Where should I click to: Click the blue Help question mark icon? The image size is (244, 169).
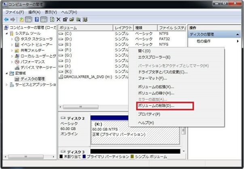point(37,19)
